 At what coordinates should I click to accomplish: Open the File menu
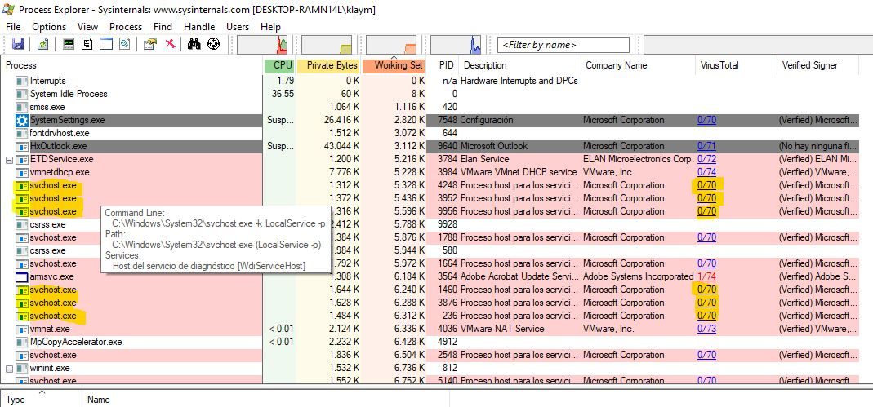(x=13, y=27)
